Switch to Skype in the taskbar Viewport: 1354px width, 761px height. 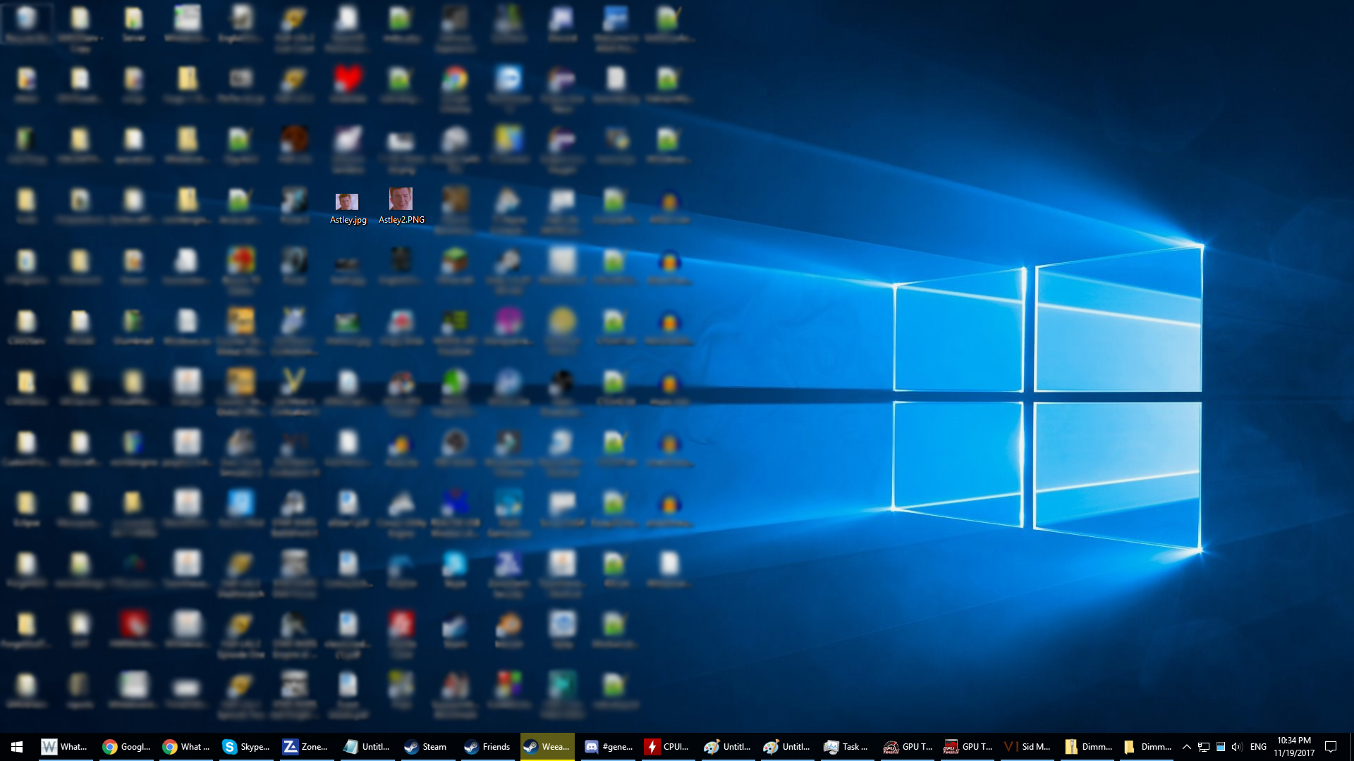pos(246,747)
